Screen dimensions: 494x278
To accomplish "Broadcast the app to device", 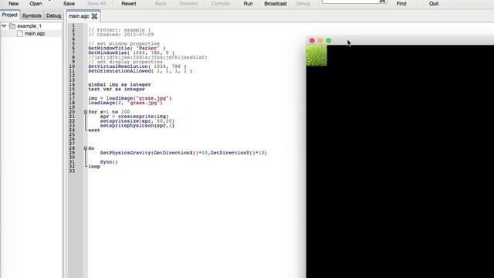I will (x=276, y=3).
